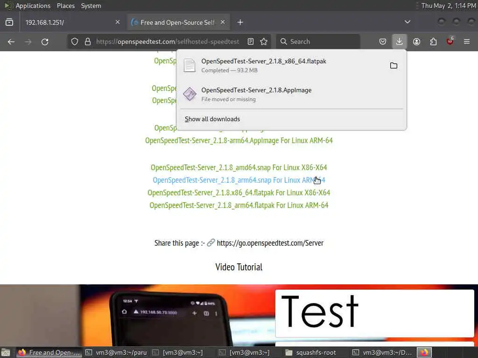Screen dimensions: 478x358
Task: Play the video tutorial thumbnail
Action: pos(239,316)
